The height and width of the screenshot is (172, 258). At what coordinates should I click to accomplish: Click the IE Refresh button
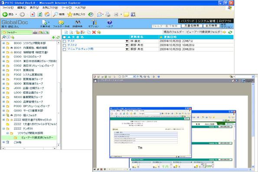(x=40, y=14)
